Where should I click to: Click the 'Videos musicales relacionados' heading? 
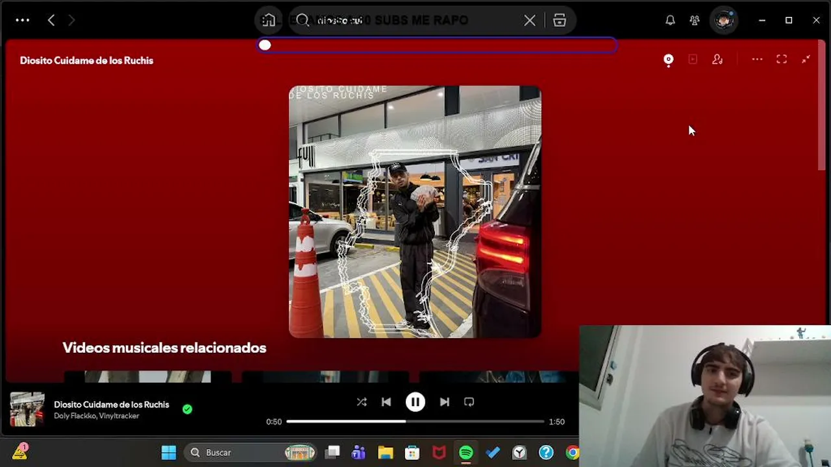click(x=164, y=348)
